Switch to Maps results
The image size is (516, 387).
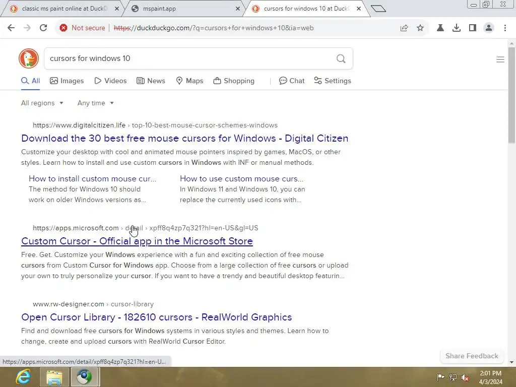coord(189,81)
